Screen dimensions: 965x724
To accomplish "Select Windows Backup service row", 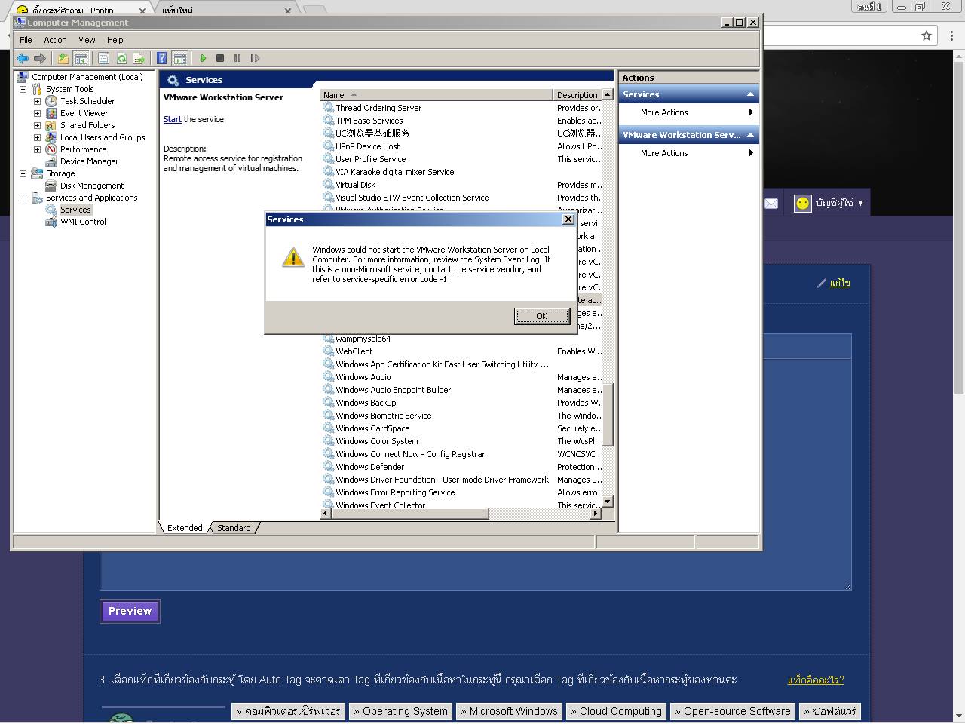I will 461,403.
